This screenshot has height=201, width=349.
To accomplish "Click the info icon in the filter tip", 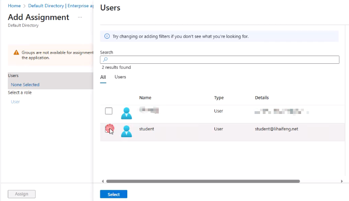I will 107,36.
